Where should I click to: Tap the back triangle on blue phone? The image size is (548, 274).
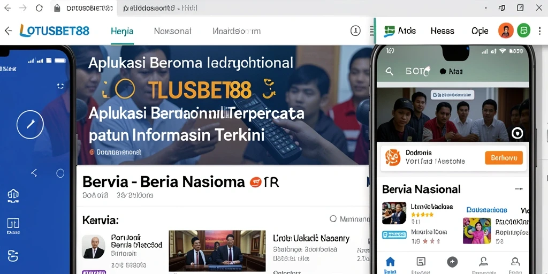click(x=34, y=173)
